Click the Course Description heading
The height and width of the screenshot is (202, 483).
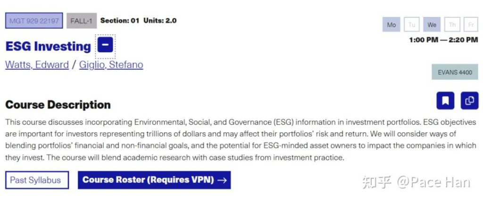click(x=58, y=105)
